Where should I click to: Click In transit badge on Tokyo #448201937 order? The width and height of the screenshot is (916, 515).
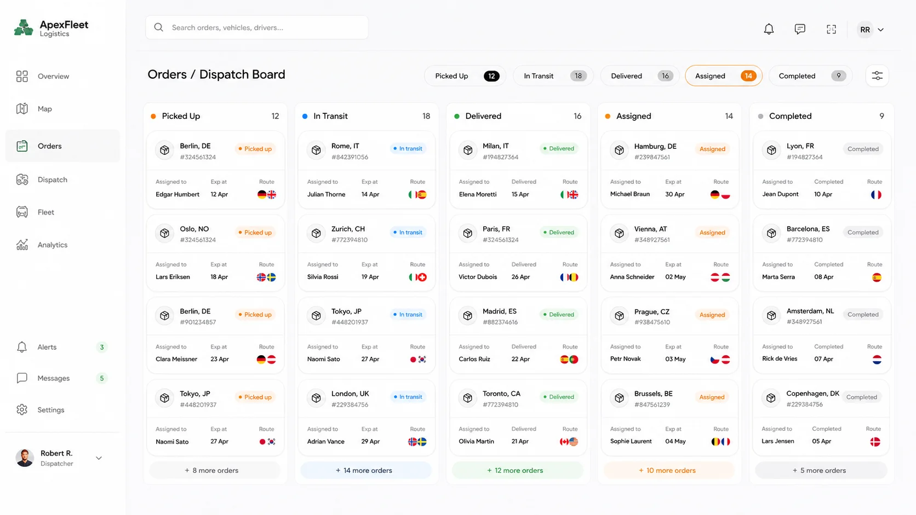pyautogui.click(x=408, y=315)
